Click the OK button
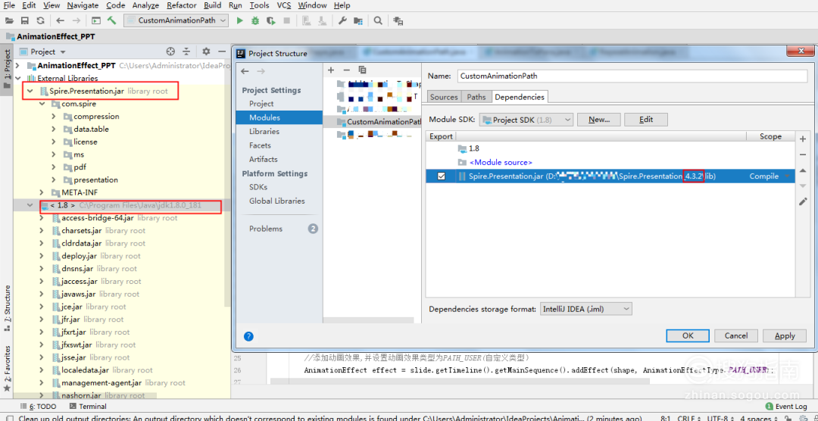The image size is (818, 421). [x=688, y=336]
